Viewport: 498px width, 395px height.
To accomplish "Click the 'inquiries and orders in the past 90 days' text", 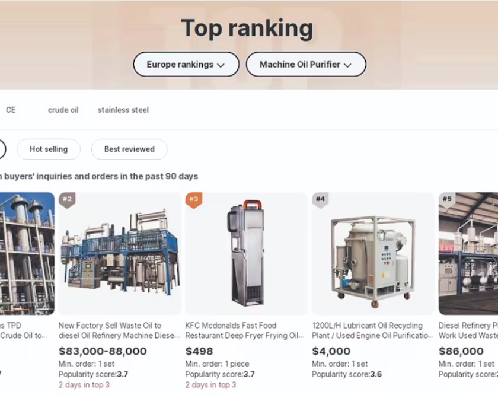I will click(x=117, y=176).
